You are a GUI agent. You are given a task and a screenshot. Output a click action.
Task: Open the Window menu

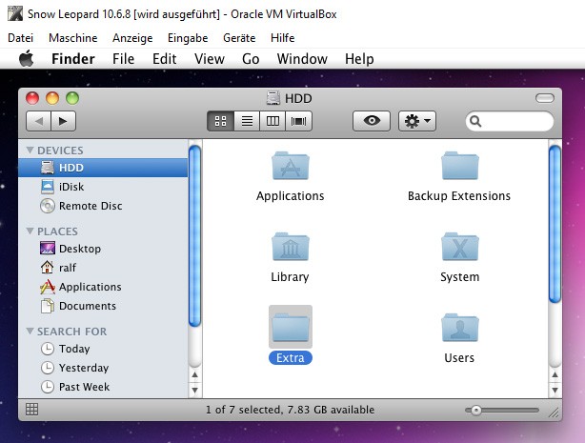pyautogui.click(x=302, y=59)
